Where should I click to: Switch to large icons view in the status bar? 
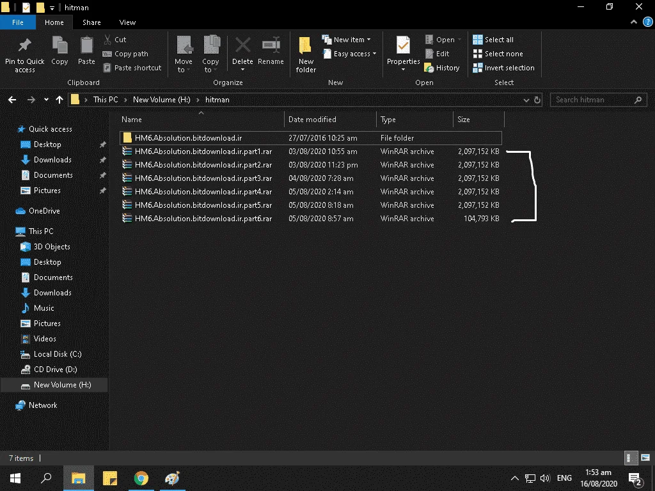pyautogui.click(x=645, y=458)
